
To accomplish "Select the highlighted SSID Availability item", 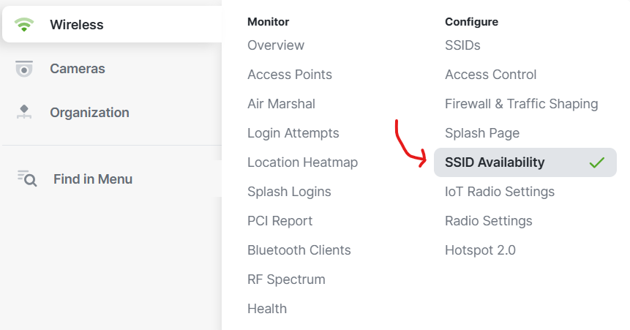I will [x=525, y=162].
